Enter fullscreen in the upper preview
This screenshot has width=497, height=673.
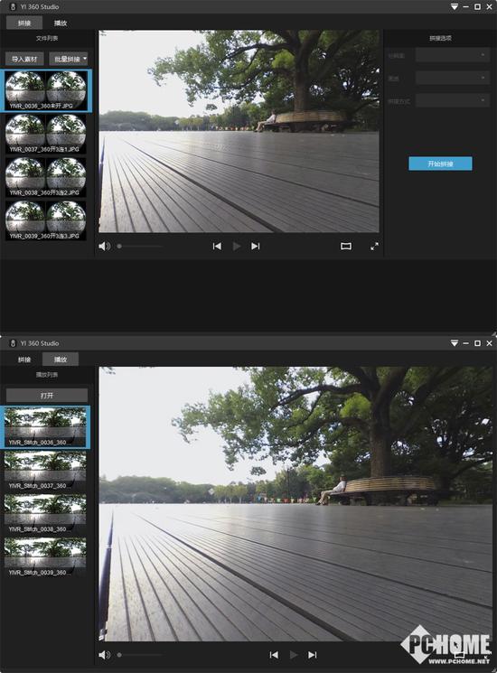click(374, 246)
